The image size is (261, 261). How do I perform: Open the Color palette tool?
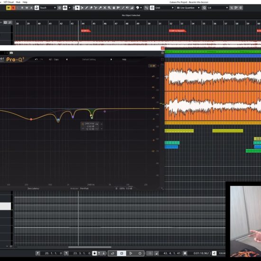138,8
